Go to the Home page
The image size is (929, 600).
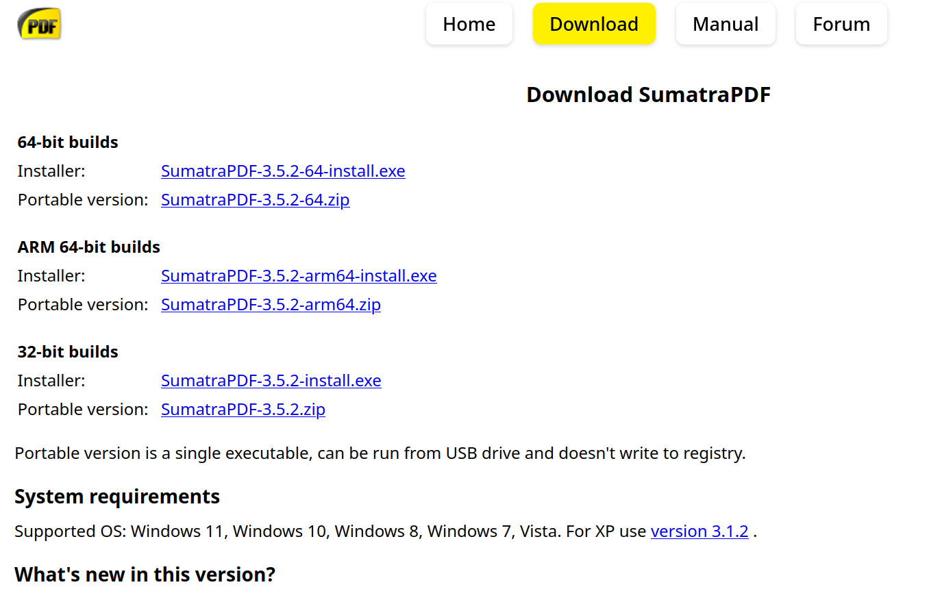click(469, 24)
